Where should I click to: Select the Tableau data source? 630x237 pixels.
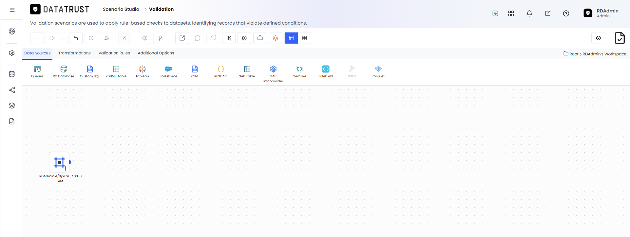pyautogui.click(x=142, y=72)
